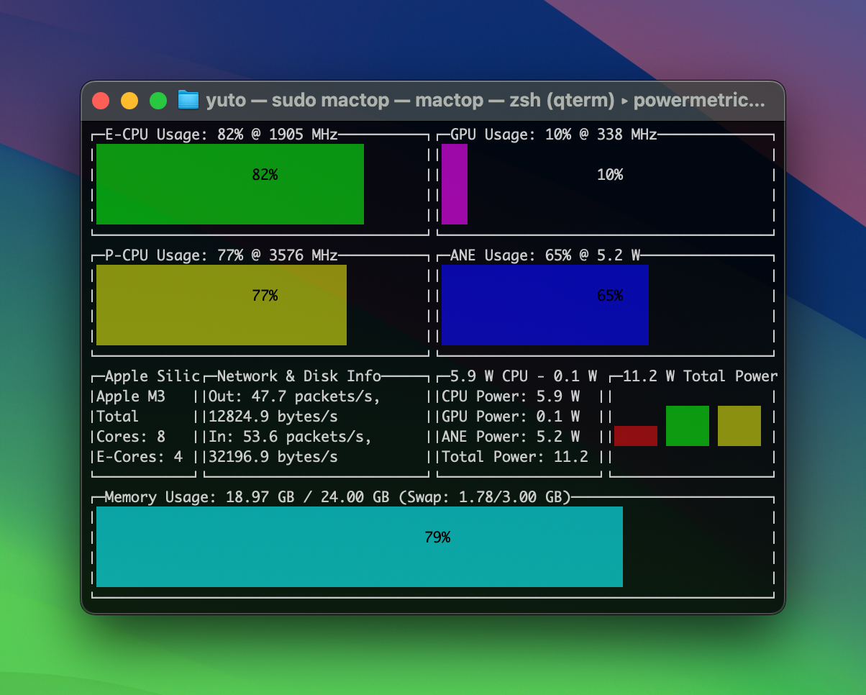Click the 'CPU Power: 5.9 W' line

click(x=511, y=396)
